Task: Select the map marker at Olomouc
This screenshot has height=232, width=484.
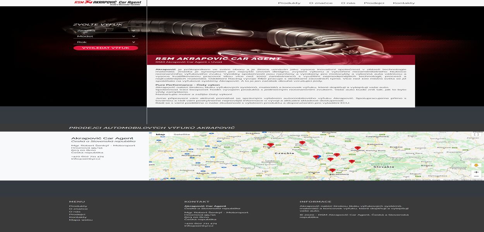Action: pyautogui.click(x=337, y=155)
